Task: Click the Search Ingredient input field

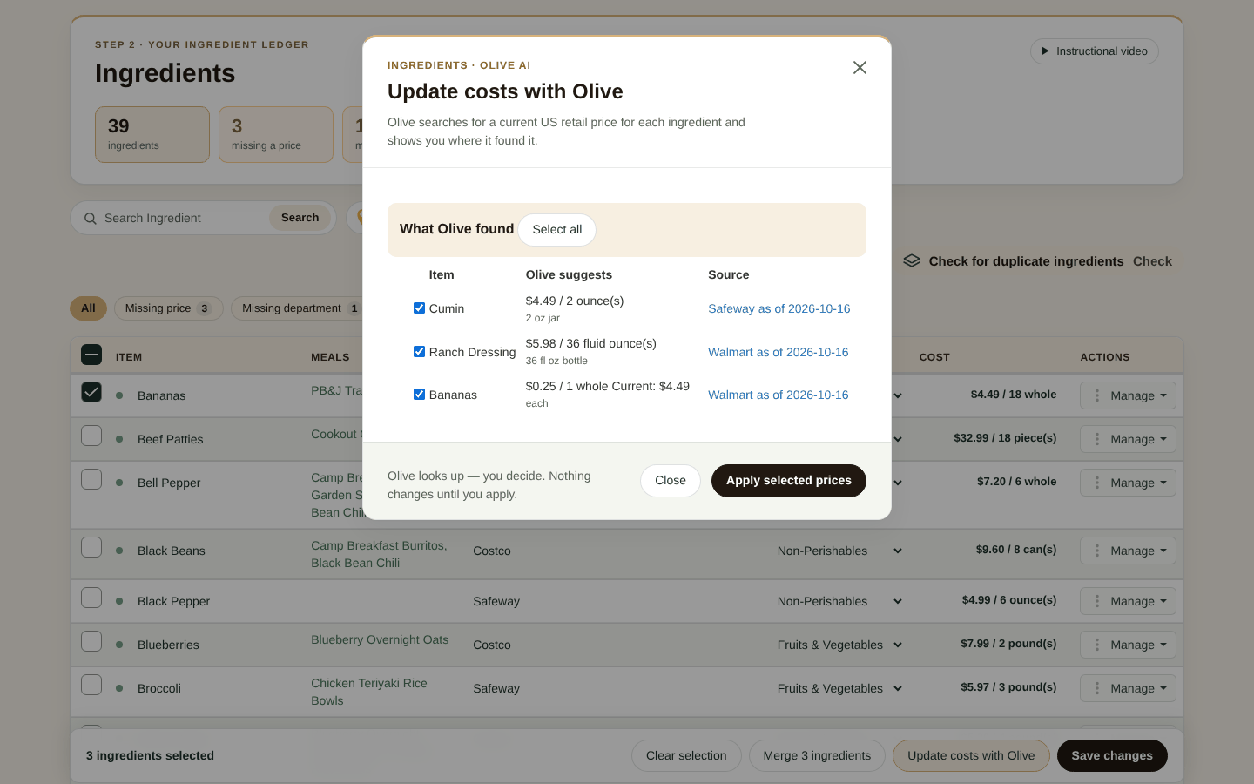Action: coord(183,218)
